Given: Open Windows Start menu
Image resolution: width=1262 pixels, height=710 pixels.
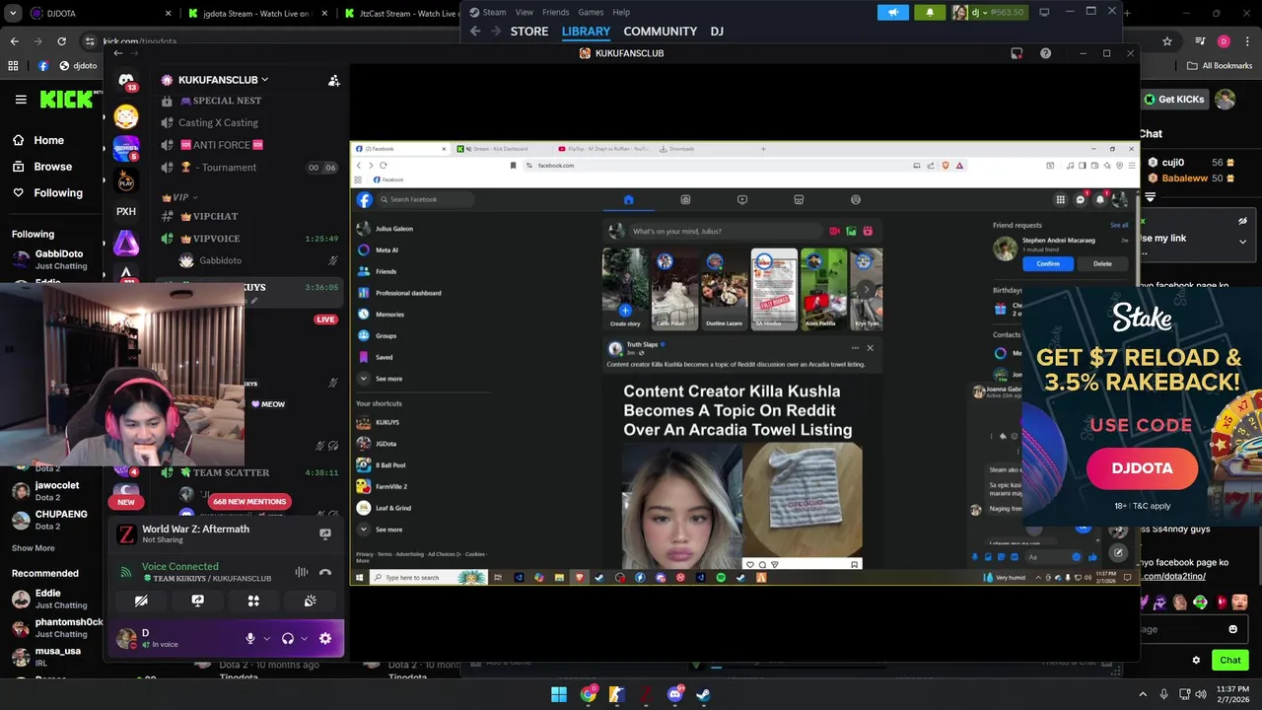Looking at the screenshot, I should pos(559,694).
